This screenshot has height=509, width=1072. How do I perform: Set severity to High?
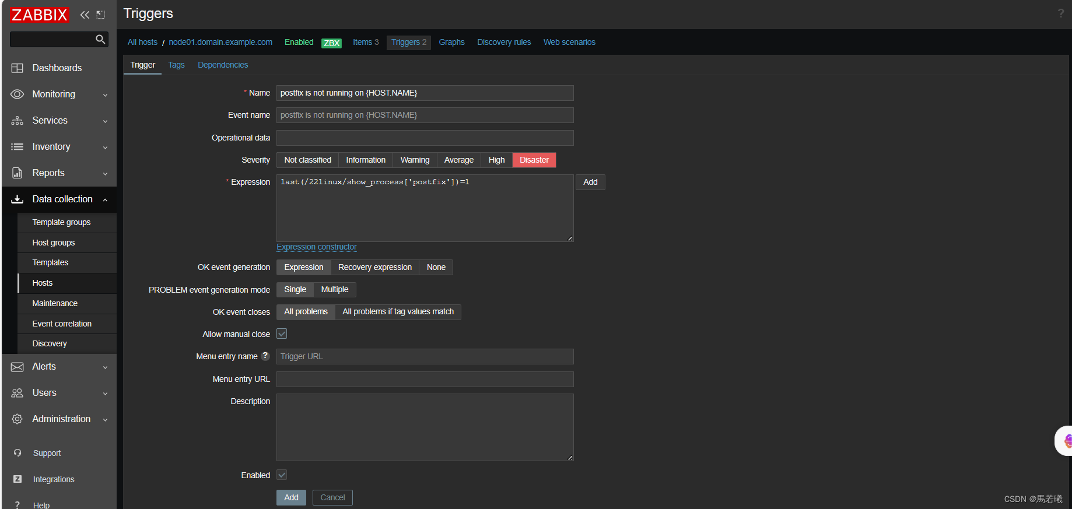point(497,160)
